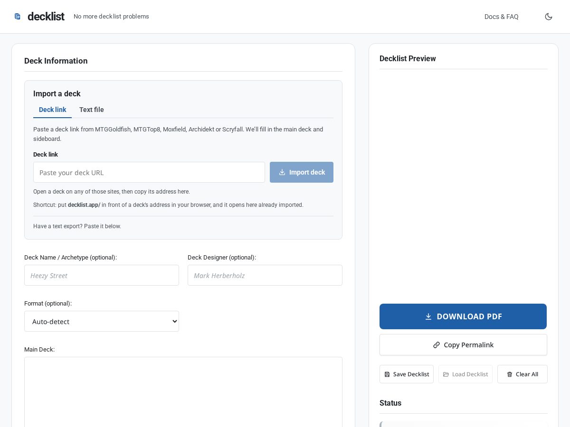Screen dimensions: 570x427
Task: Click the Load Decklist button
Action: pyautogui.click(x=465, y=374)
